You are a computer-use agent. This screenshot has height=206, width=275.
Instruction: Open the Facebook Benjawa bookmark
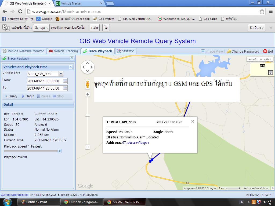point(17,19)
